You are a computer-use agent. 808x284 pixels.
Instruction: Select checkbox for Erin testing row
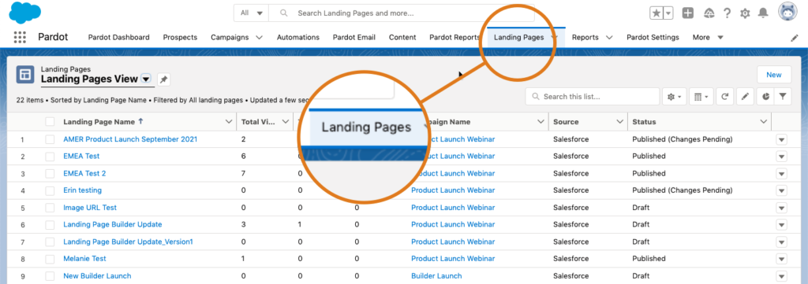pos(50,190)
